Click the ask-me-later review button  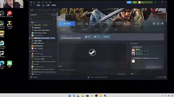(106, 37)
